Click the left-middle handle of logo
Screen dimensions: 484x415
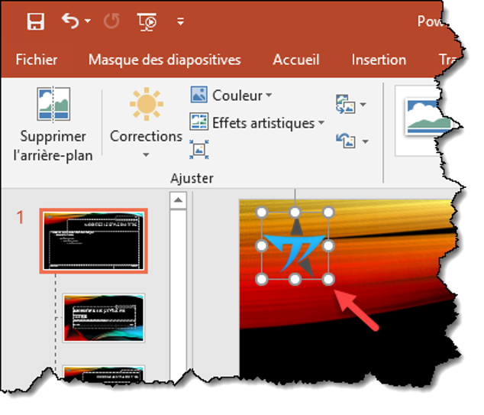tap(262, 246)
